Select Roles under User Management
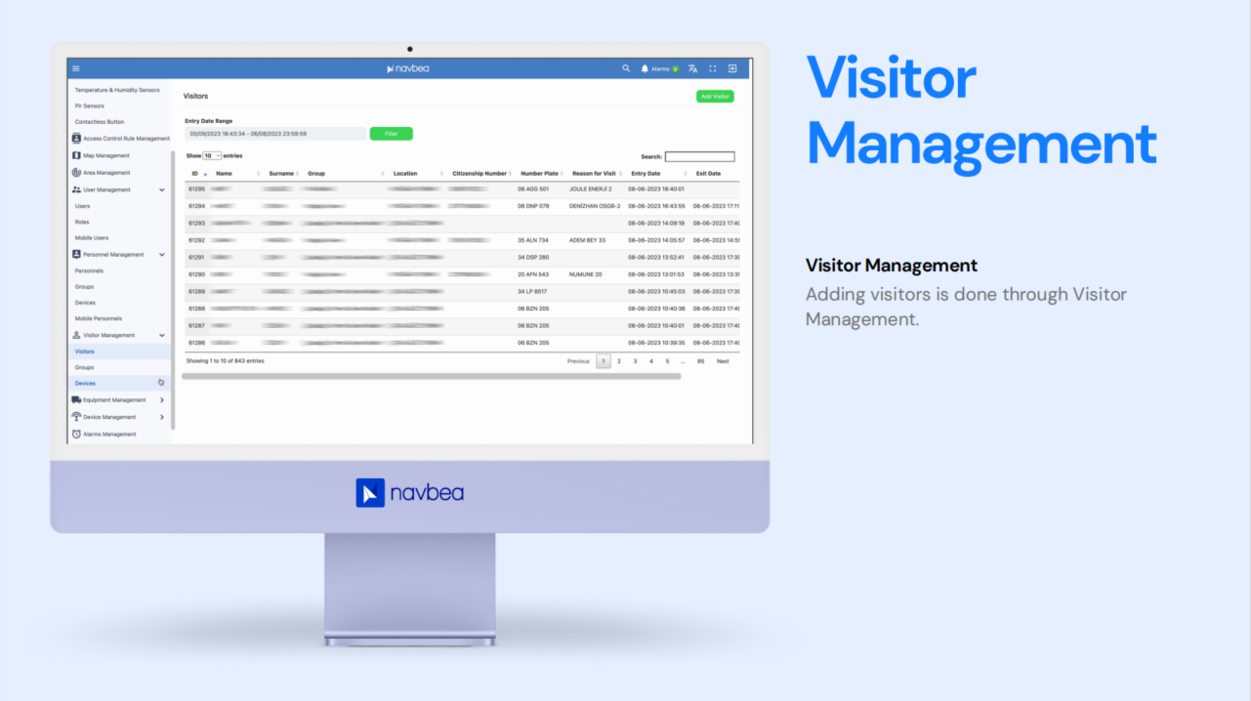 click(82, 223)
